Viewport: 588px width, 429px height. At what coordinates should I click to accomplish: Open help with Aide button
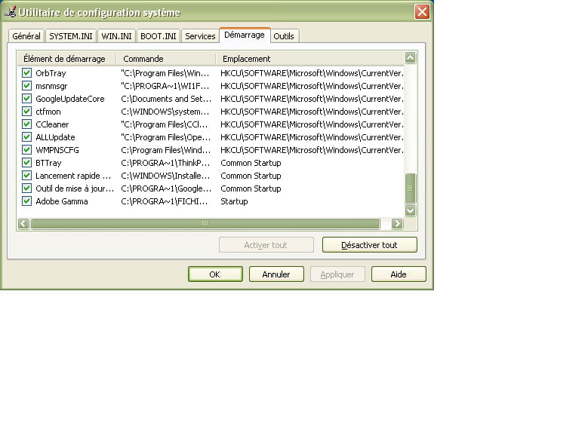[x=399, y=274]
